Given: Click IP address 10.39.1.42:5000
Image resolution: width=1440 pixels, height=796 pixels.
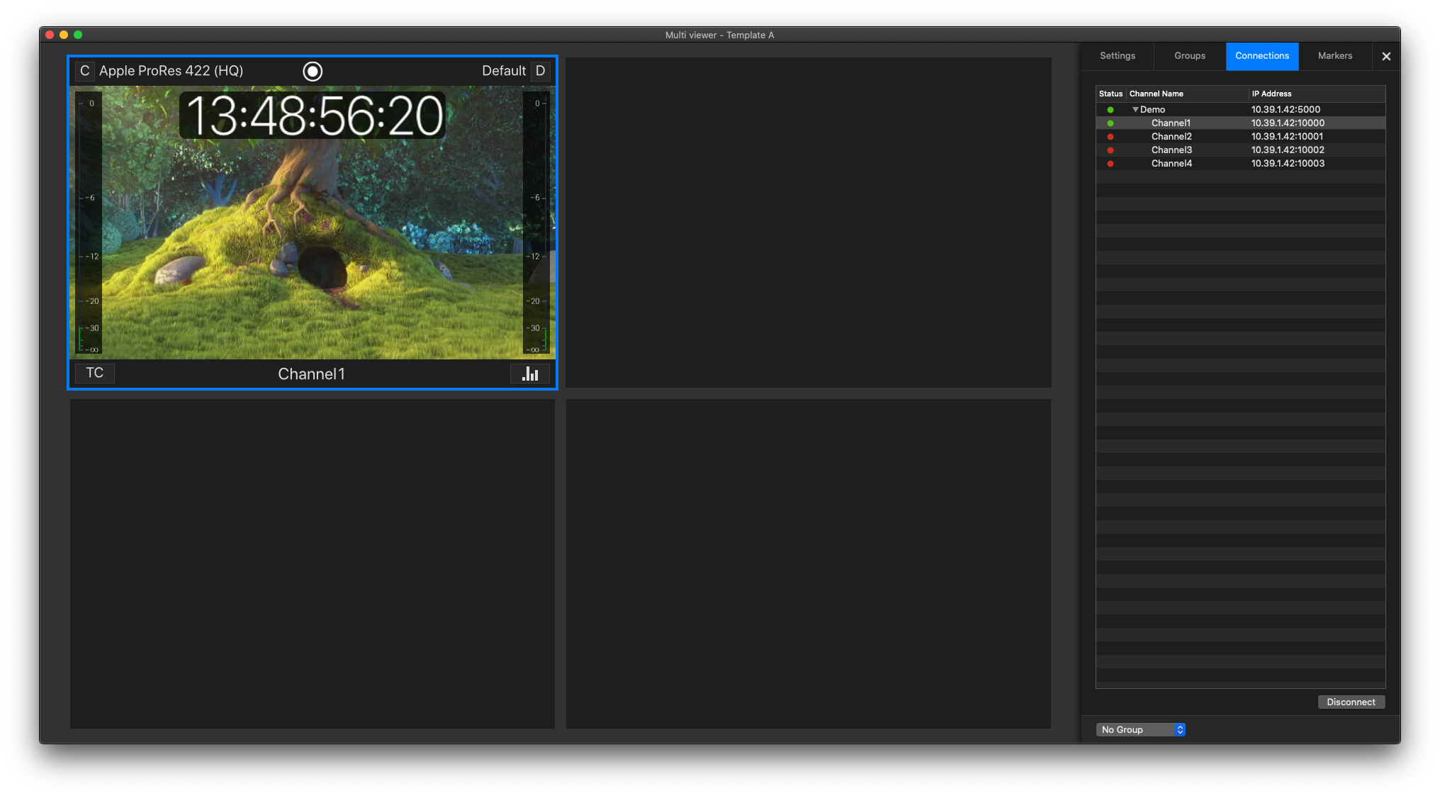Looking at the screenshot, I should (1286, 110).
